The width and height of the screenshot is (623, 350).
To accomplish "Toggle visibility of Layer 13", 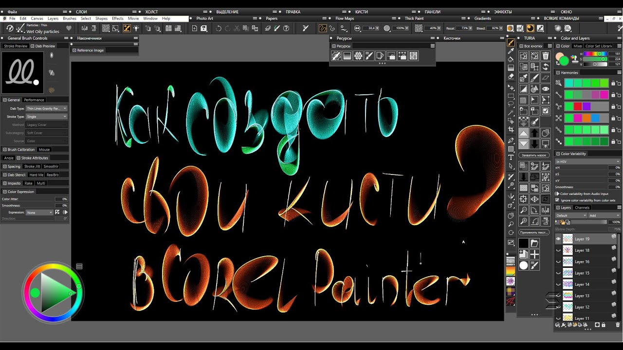I will [558, 296].
